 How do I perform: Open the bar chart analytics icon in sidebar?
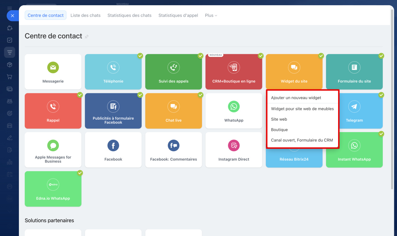[10, 162]
